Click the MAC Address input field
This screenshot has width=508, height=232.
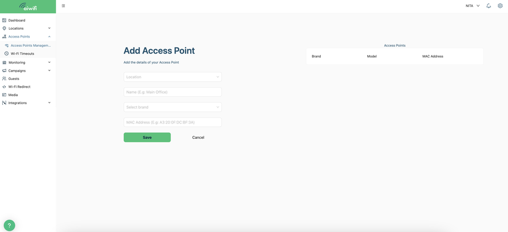click(173, 122)
